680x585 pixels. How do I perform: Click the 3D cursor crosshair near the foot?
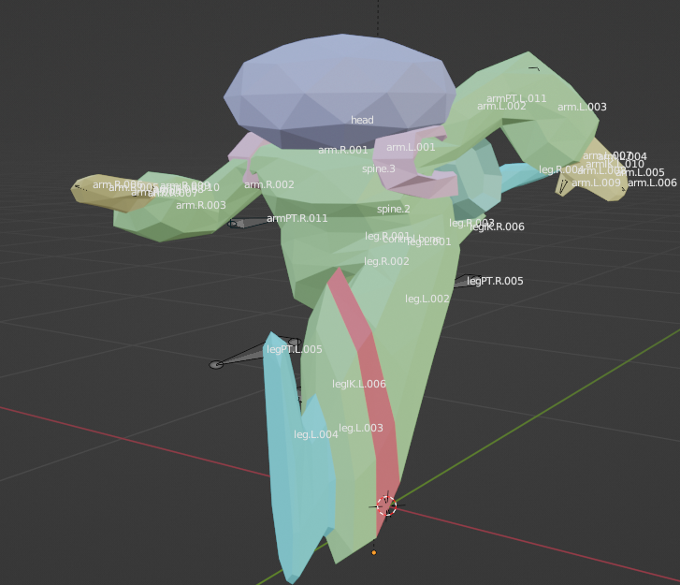point(386,506)
